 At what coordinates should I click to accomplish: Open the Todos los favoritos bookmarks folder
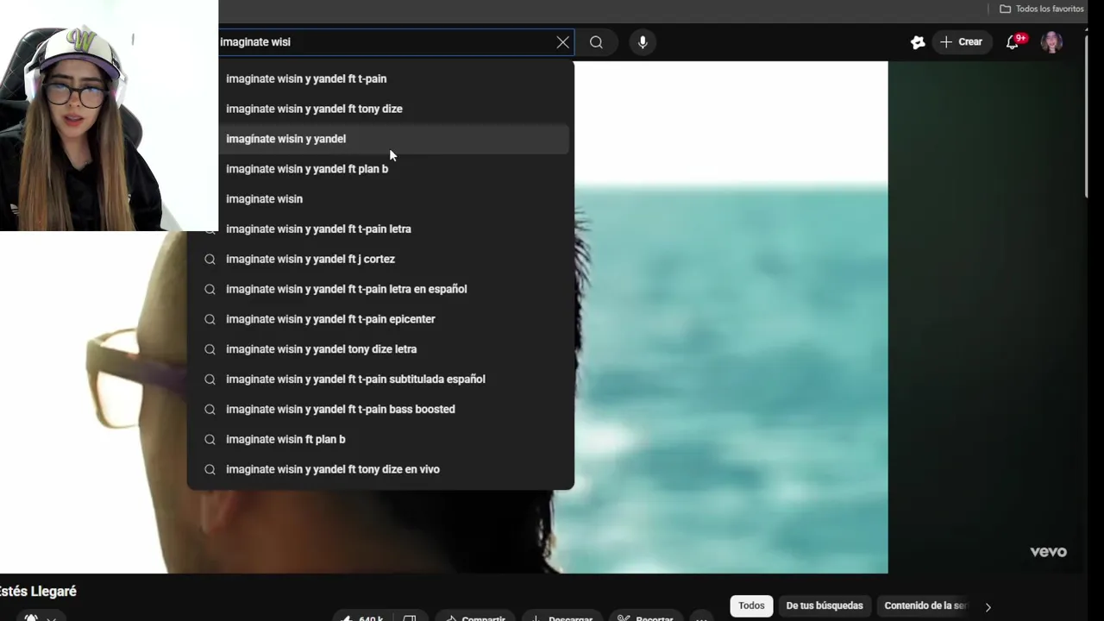pyautogui.click(x=1041, y=9)
